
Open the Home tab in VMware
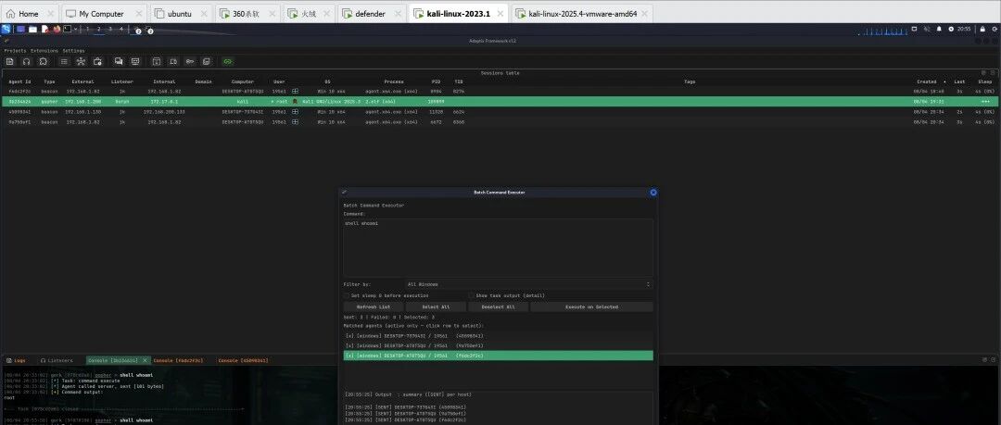coord(28,13)
